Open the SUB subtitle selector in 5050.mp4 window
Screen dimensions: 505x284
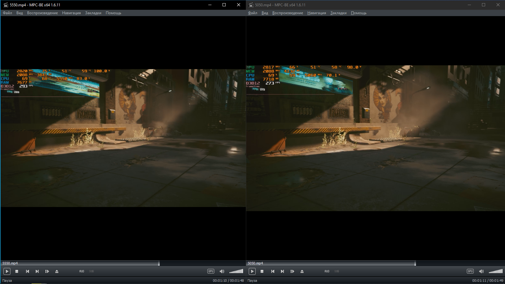(337, 271)
